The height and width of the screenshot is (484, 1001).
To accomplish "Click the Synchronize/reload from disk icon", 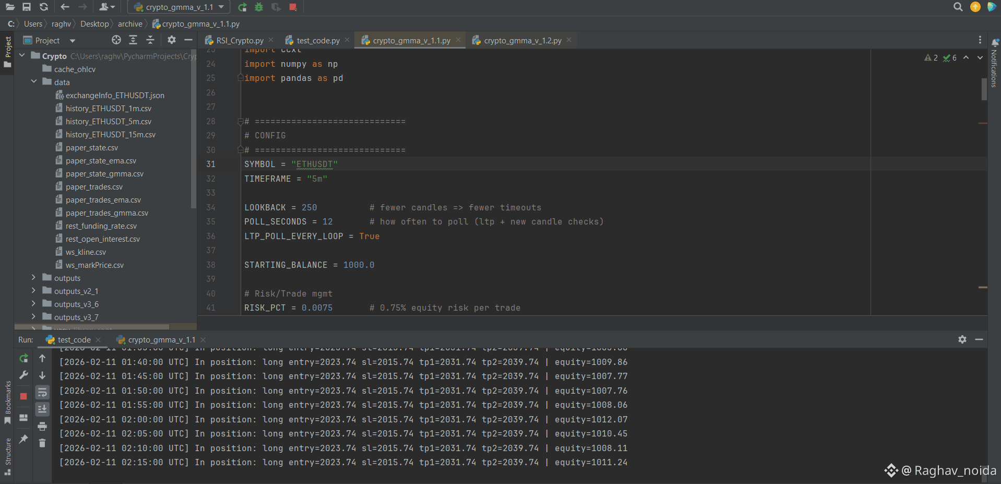I will pos(44,7).
